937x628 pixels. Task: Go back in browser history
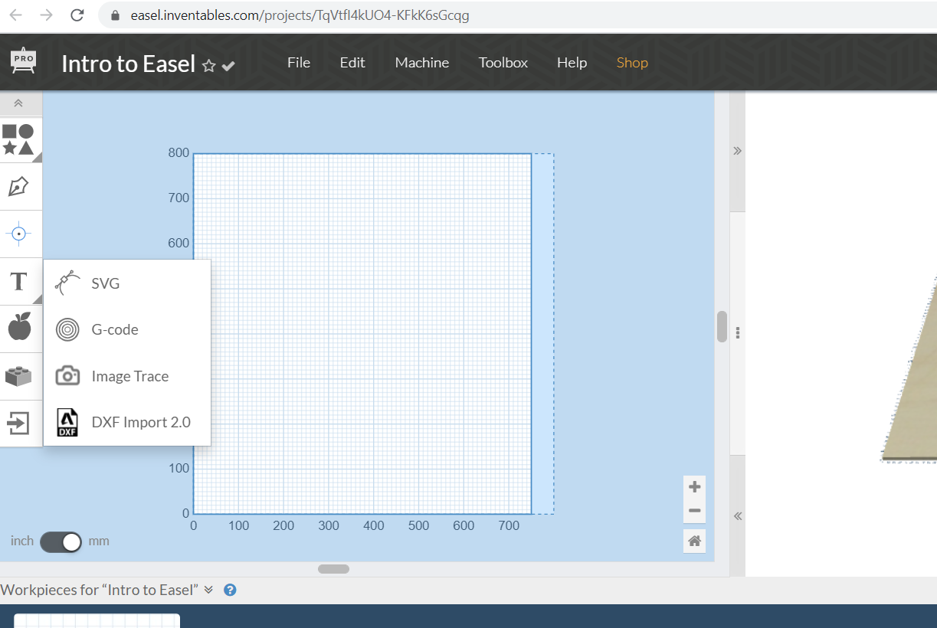15,15
